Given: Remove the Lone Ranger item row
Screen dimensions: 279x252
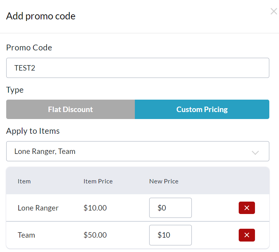Looking at the screenshot, I should [x=246, y=208].
